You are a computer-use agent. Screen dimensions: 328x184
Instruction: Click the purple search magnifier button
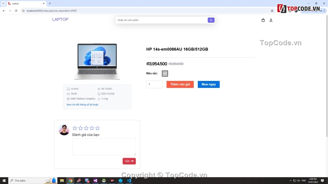(x=211, y=20)
